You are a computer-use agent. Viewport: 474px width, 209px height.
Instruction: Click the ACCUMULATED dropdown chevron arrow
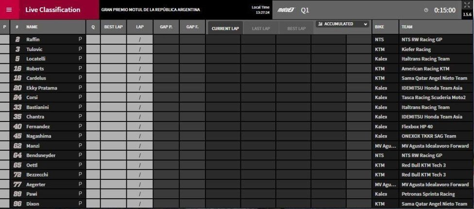pos(366,24)
